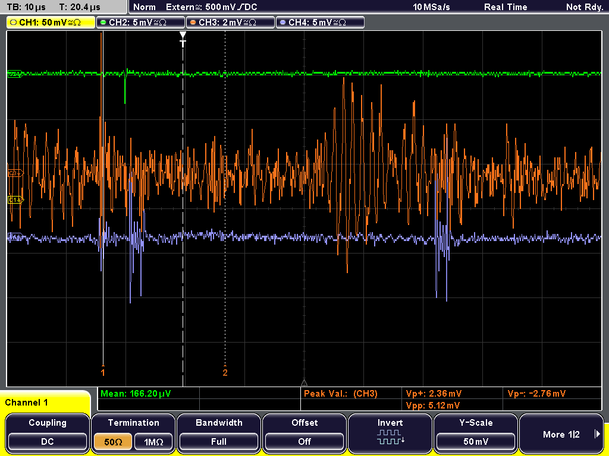Screen dimensions: 609x456
Task: Click the green CH2 ground level marker
Action: [15, 74]
